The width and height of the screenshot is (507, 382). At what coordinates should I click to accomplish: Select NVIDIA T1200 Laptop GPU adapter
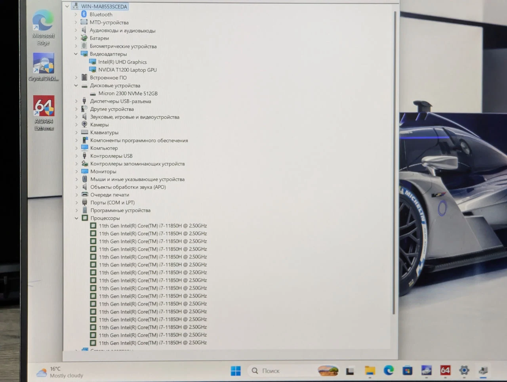coord(127,70)
